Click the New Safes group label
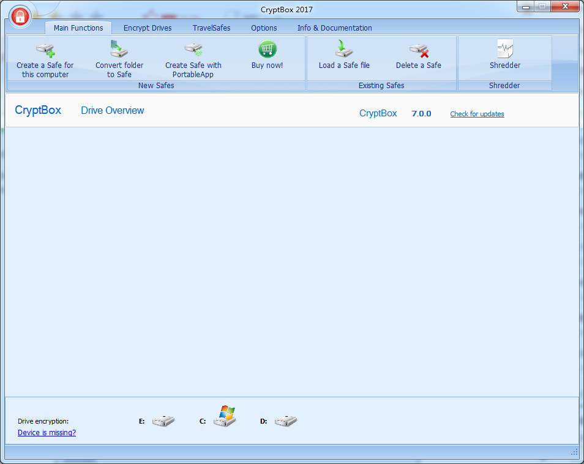584x464 pixels. [156, 85]
